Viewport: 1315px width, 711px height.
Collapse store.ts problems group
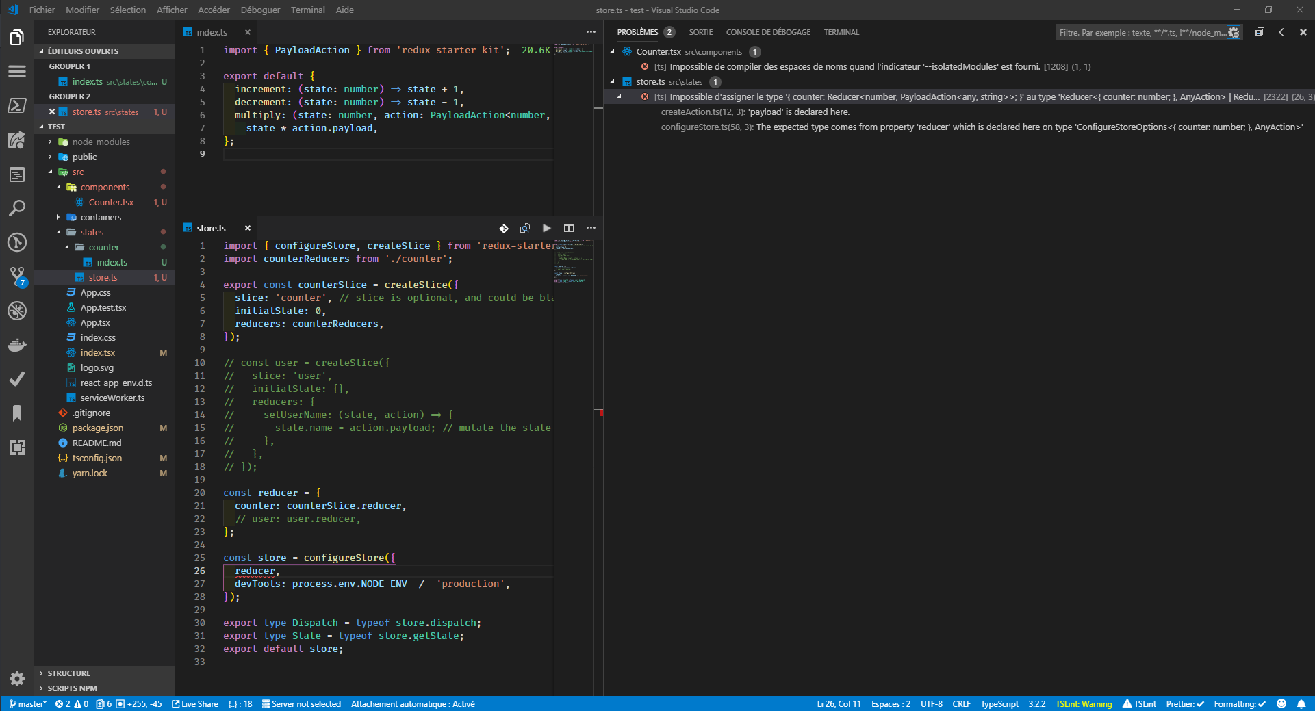(613, 81)
